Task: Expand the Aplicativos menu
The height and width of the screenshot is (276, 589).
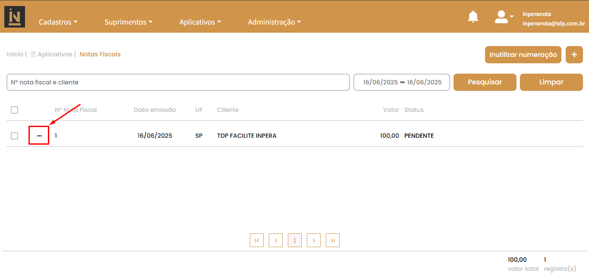Action: click(200, 22)
